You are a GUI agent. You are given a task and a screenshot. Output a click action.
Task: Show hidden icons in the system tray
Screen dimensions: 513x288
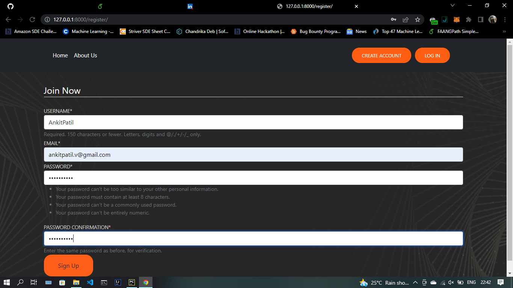click(415, 282)
